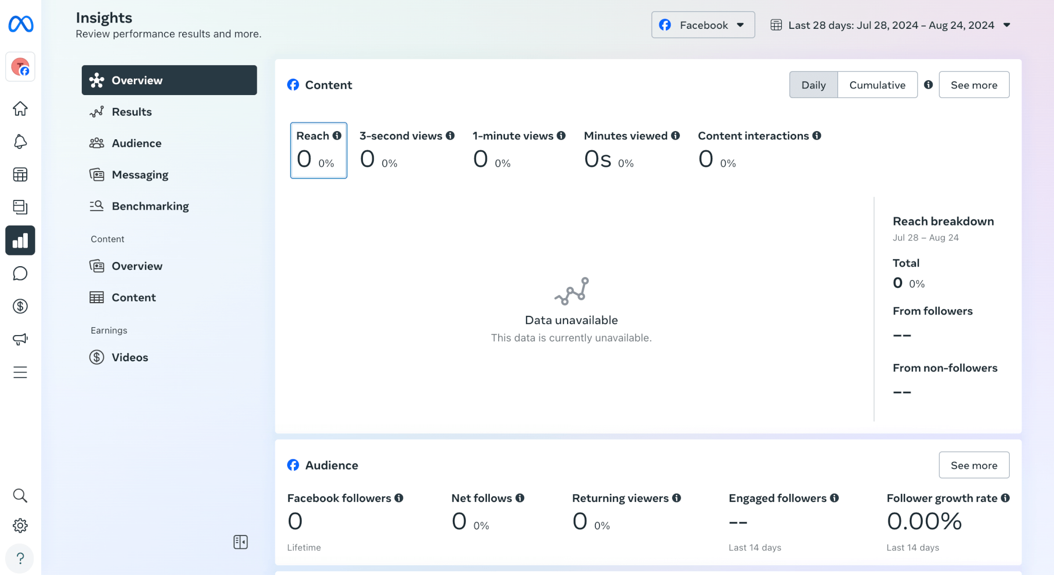Click See more in the Audience section
This screenshot has width=1054, height=575.
pos(974,465)
